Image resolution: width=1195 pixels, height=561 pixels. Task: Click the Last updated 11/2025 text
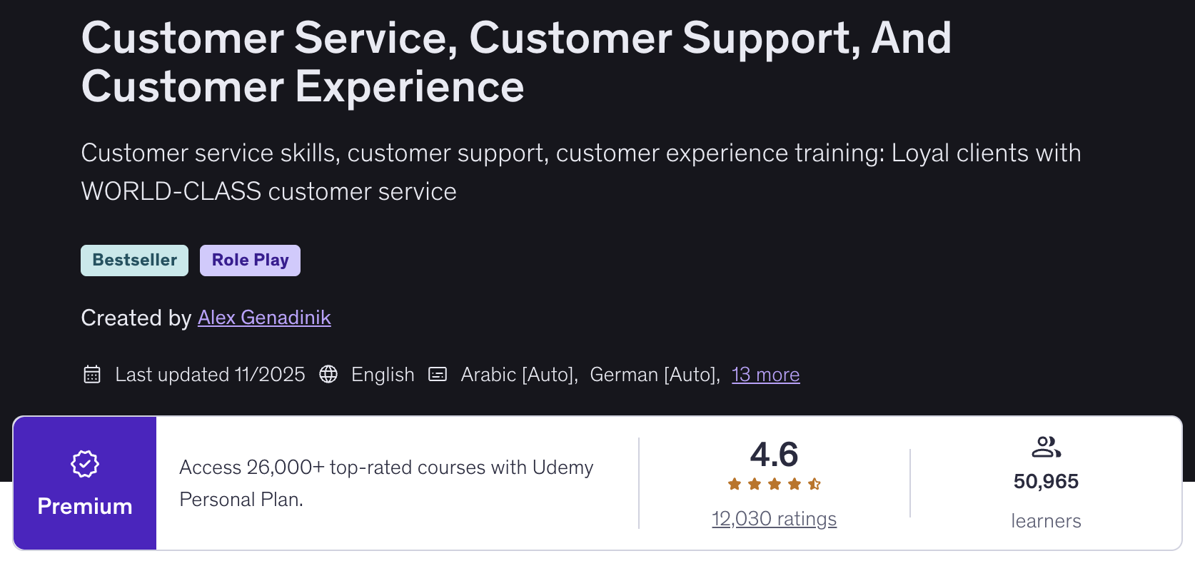(210, 374)
